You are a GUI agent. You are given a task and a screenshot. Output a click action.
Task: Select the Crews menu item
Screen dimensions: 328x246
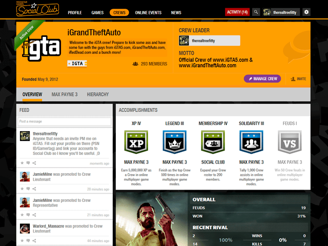[x=119, y=12]
